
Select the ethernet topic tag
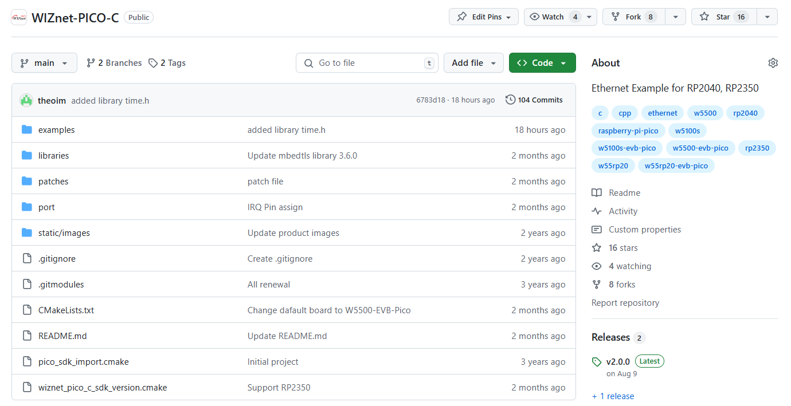coord(663,113)
